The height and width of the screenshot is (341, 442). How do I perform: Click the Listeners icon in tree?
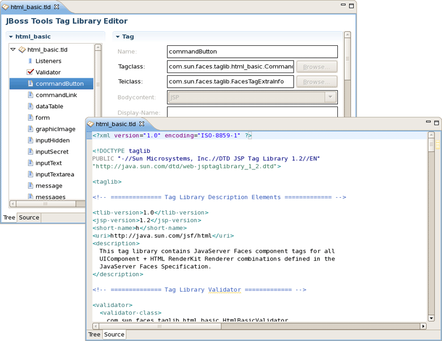[31, 61]
